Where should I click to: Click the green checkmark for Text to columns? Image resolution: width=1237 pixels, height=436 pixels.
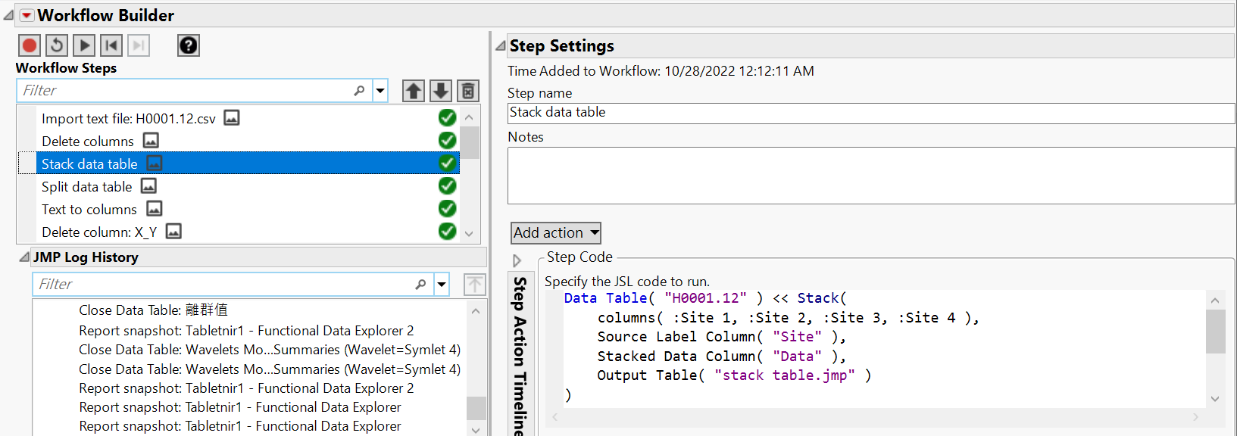coord(448,209)
